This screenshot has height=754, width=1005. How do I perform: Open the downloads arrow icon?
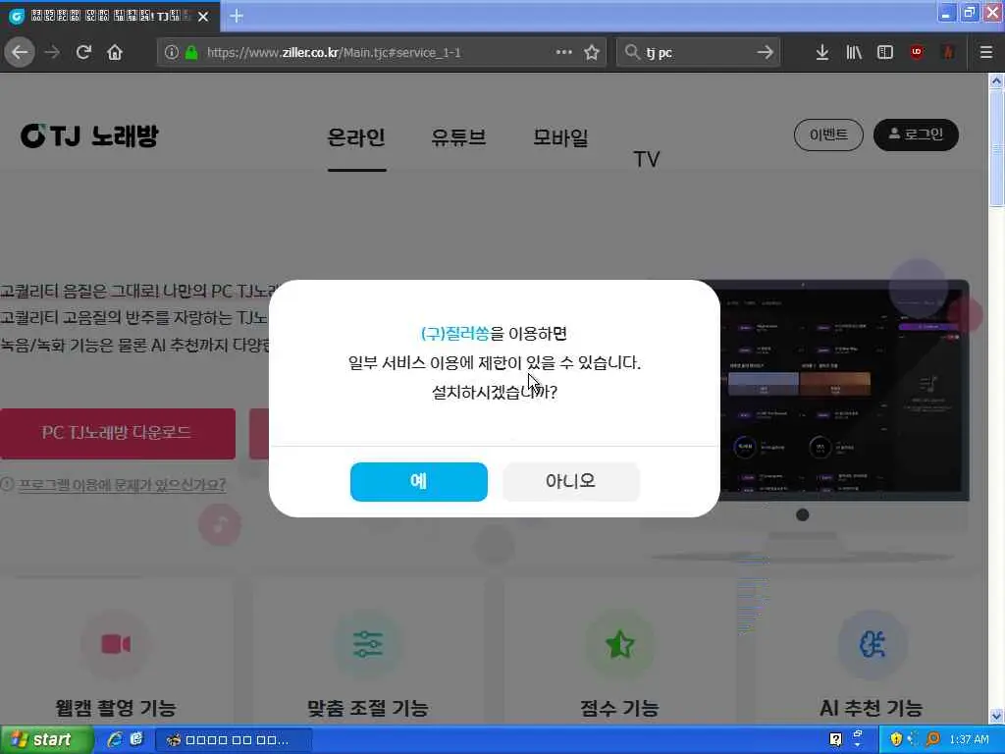pyautogui.click(x=821, y=52)
